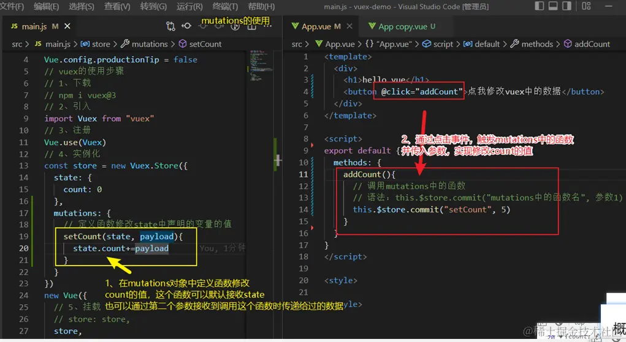
Task: Click the '<template>' opening tag on line 1
Action: click(x=348, y=57)
